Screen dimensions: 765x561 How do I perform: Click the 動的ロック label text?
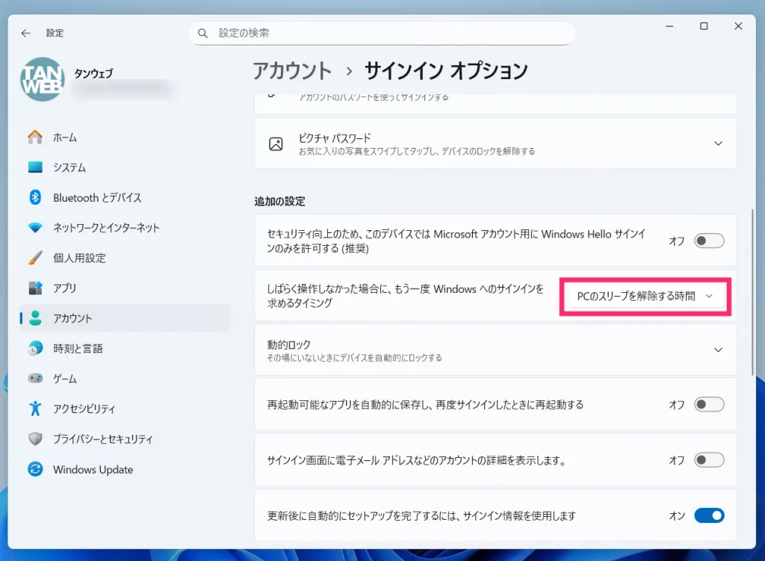click(289, 345)
